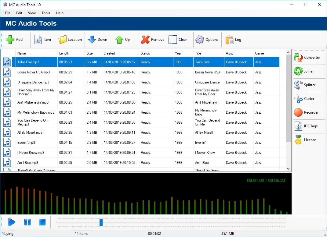The image size is (327, 237).
Task: Start the Recorder tool
Action: click(309, 112)
